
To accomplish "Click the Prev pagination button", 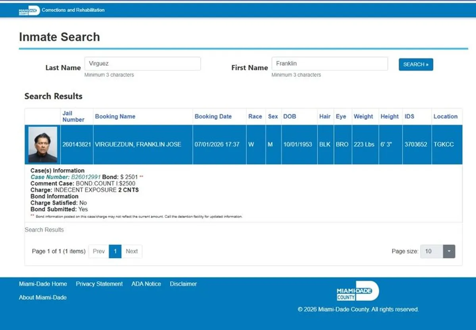I will 99,251.
